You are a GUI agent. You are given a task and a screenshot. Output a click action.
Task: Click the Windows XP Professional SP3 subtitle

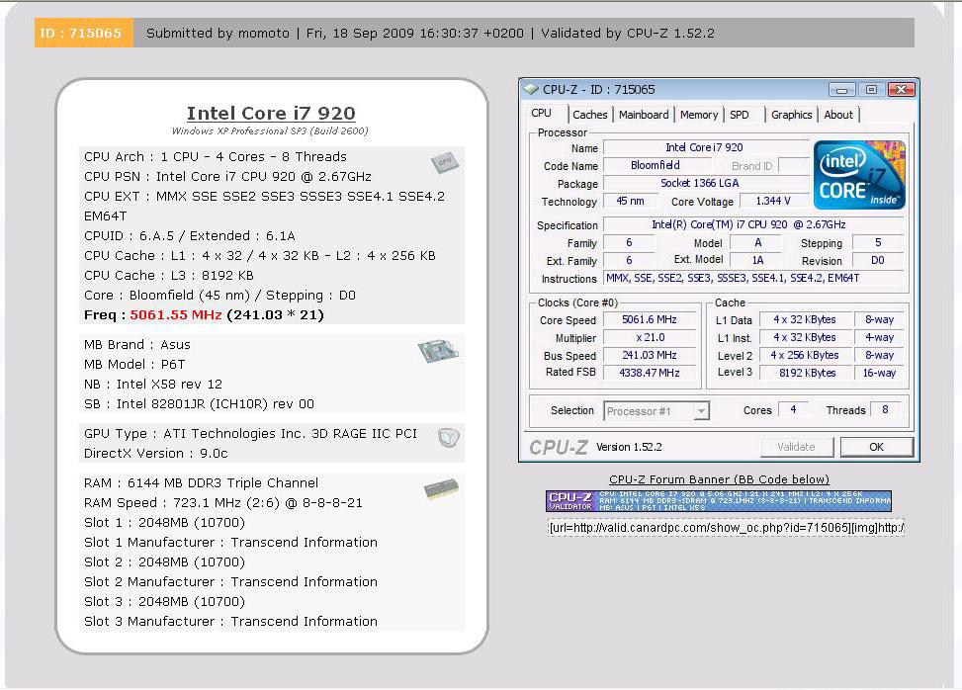point(270,130)
